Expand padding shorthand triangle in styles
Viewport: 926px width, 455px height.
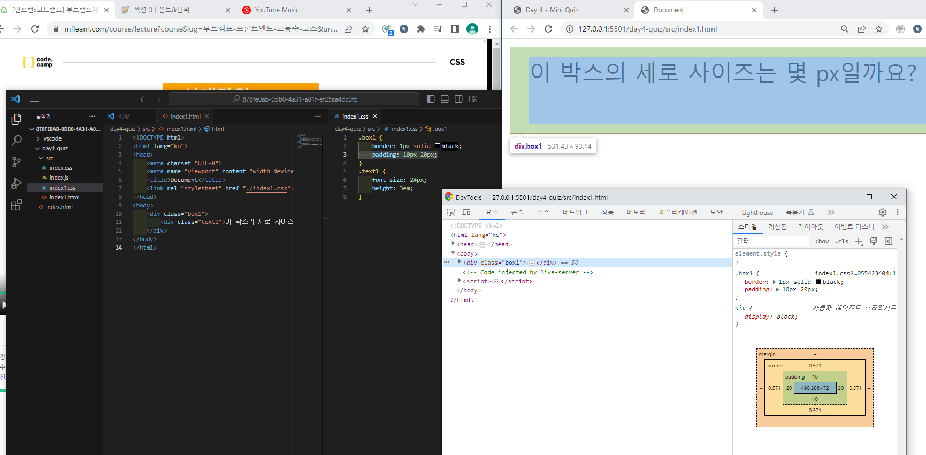(777, 289)
